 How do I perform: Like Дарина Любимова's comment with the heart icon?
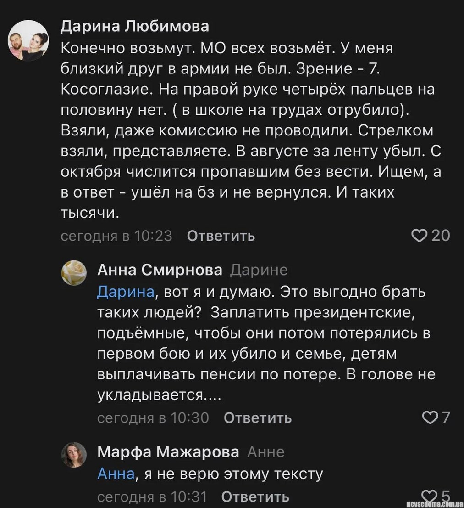point(419,236)
